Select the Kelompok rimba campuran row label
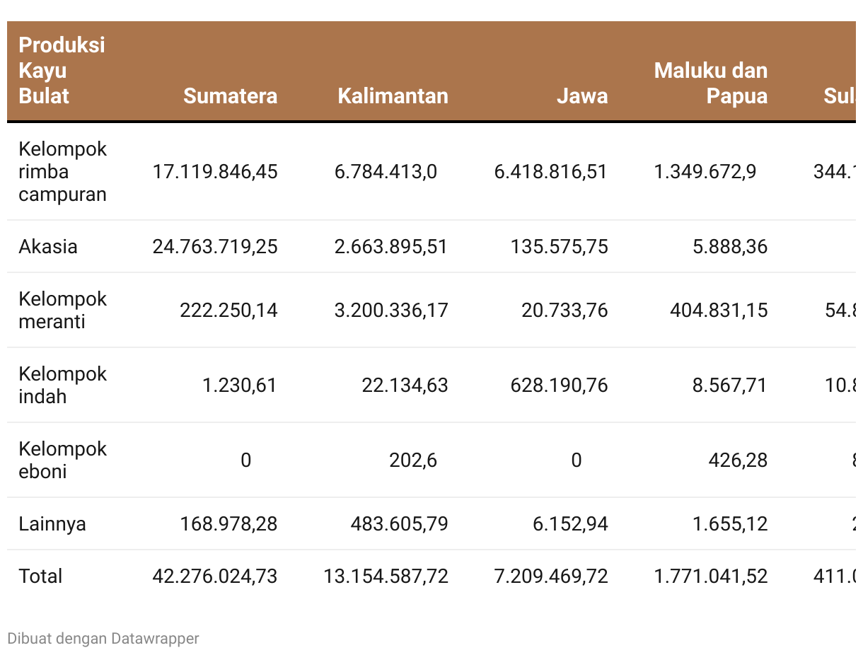Viewport: 863px width, 655px height. [x=62, y=172]
